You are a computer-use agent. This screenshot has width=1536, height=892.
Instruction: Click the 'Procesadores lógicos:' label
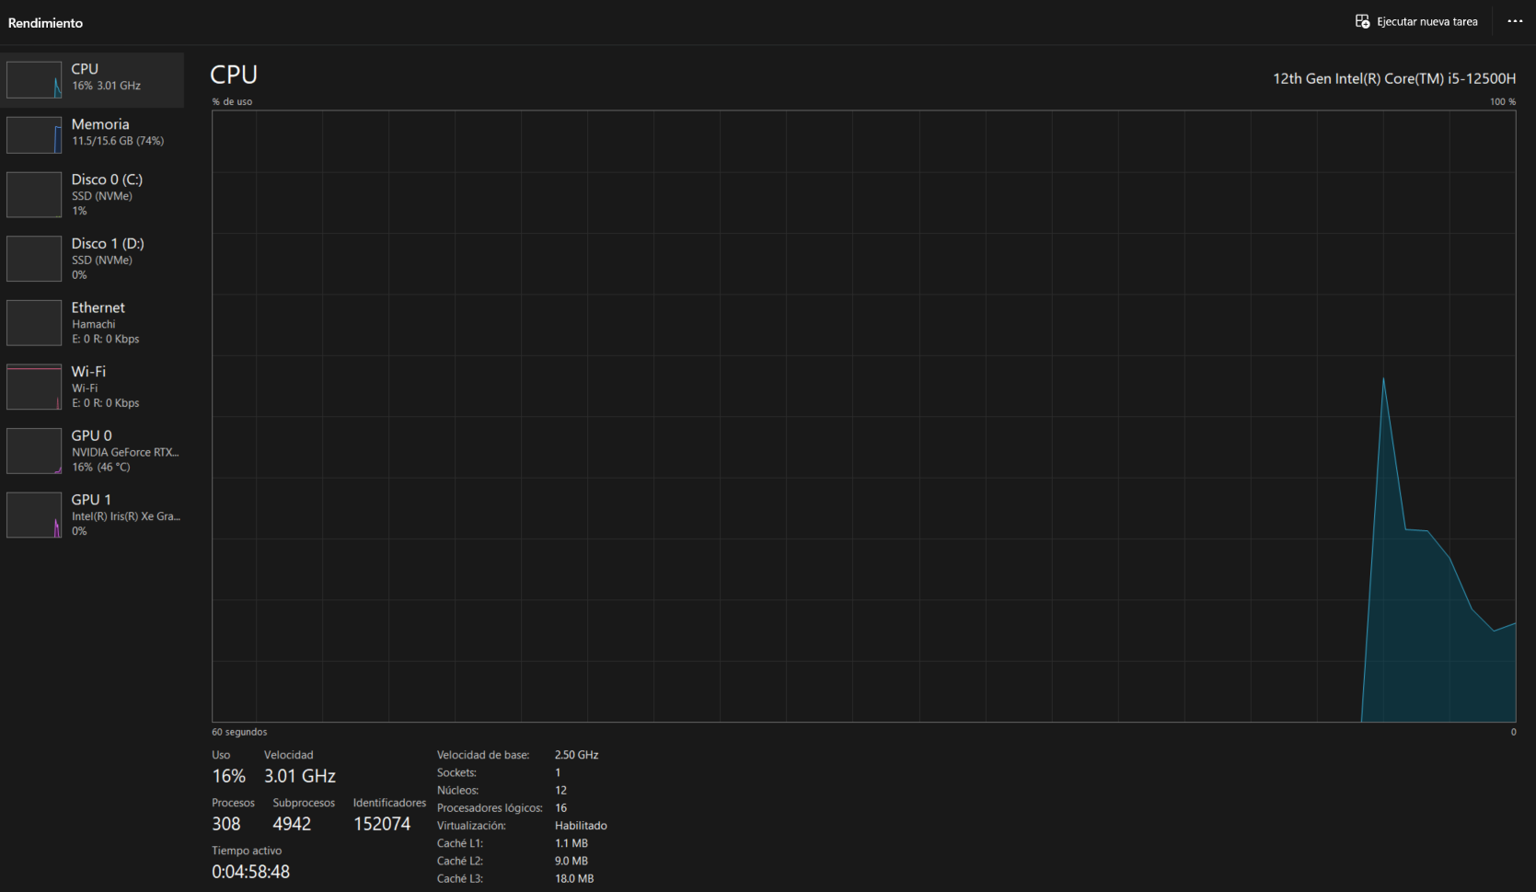pyautogui.click(x=490, y=808)
